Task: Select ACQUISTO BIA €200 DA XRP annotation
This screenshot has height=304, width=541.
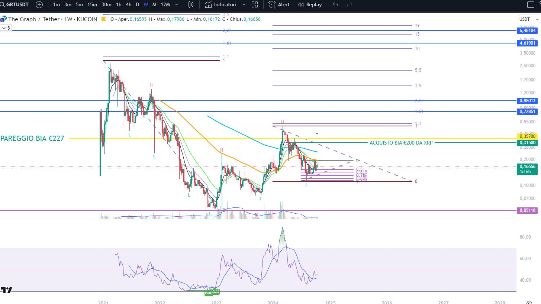Action: (x=401, y=143)
